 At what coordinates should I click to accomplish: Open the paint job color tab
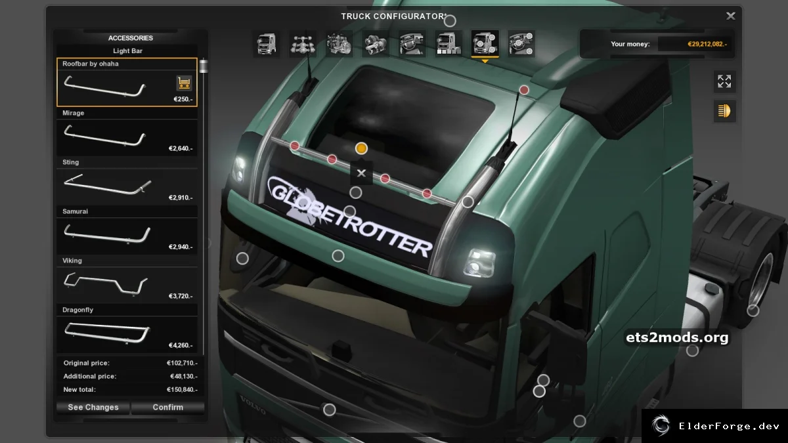(x=449, y=44)
